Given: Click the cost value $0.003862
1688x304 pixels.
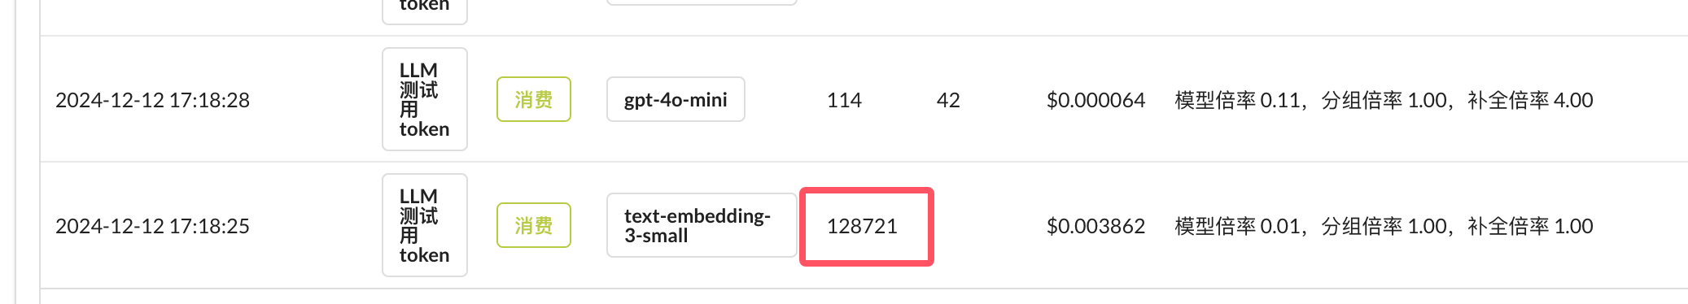Looking at the screenshot, I should coord(1095,226).
